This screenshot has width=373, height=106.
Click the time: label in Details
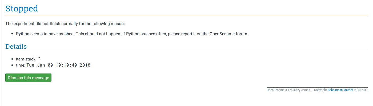tap(21, 65)
